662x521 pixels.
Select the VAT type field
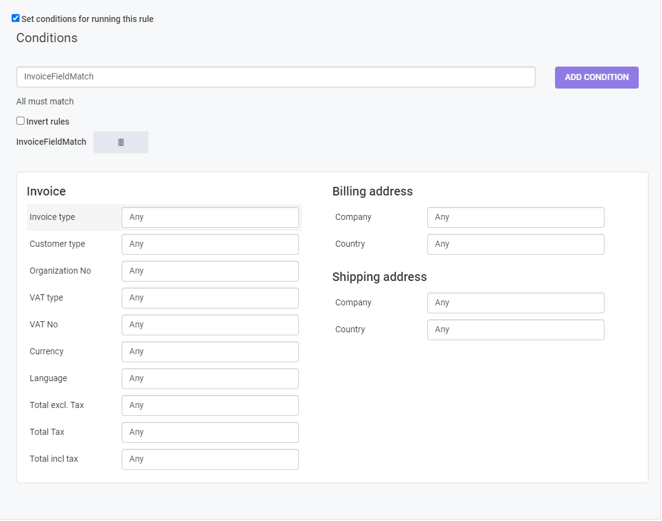coord(210,298)
